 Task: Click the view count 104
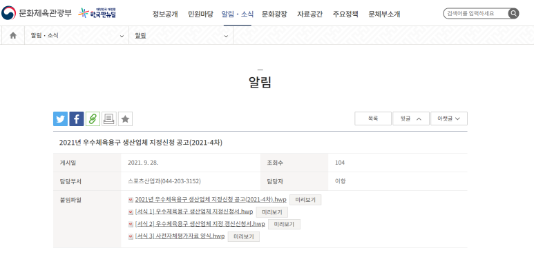[x=340, y=163]
